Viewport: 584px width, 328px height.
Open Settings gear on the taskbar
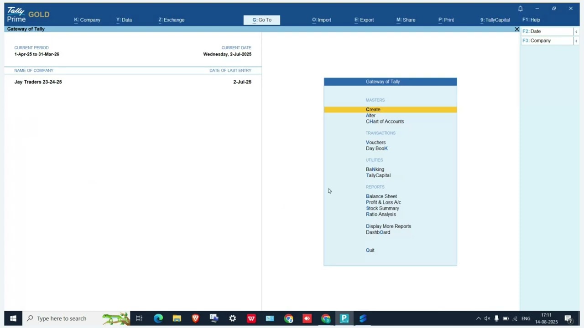[x=233, y=318]
